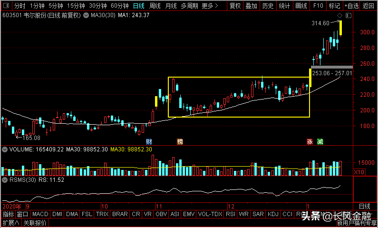This screenshot has height=228, width=378.
Task: Click the 叠加 overlay button
Action: (251, 6)
